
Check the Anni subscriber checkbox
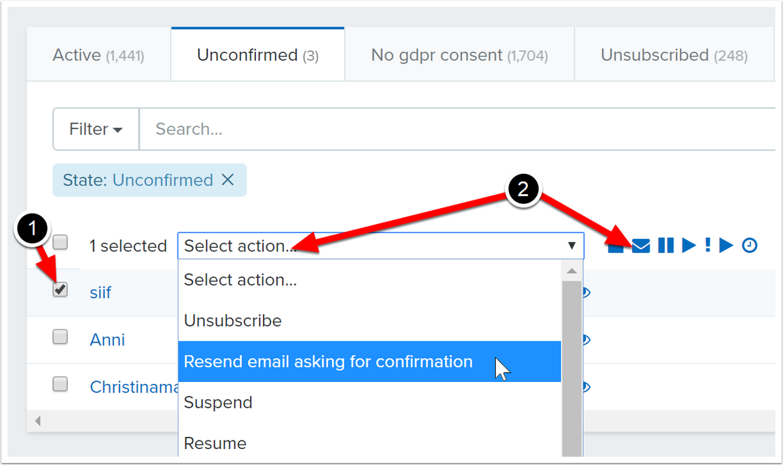61,337
